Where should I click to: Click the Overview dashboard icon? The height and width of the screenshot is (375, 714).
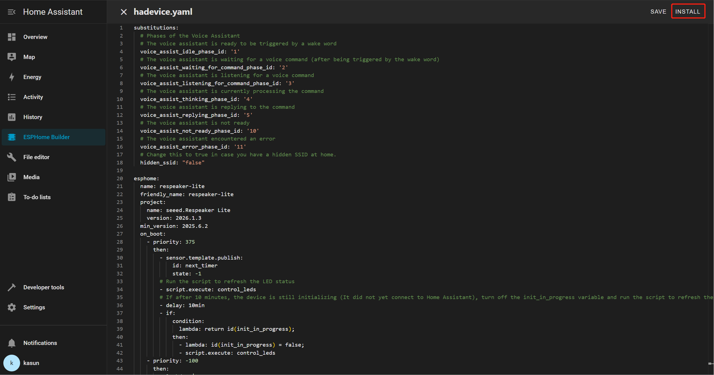pos(12,37)
